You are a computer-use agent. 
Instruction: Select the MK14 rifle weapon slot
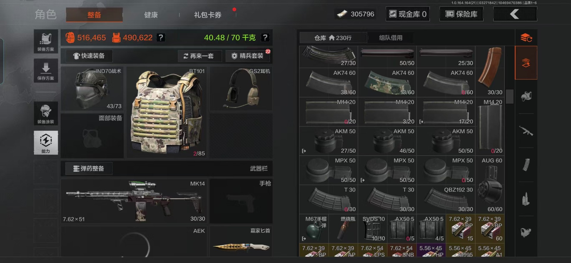134,201
